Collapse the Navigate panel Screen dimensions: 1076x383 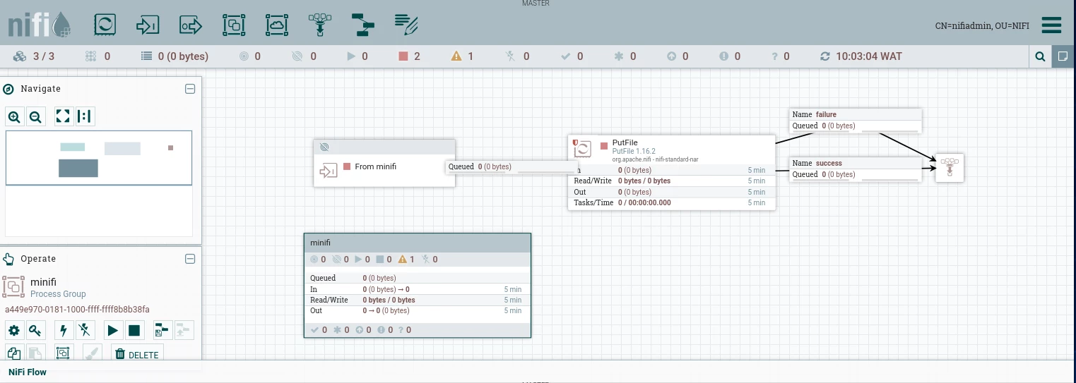coord(190,89)
